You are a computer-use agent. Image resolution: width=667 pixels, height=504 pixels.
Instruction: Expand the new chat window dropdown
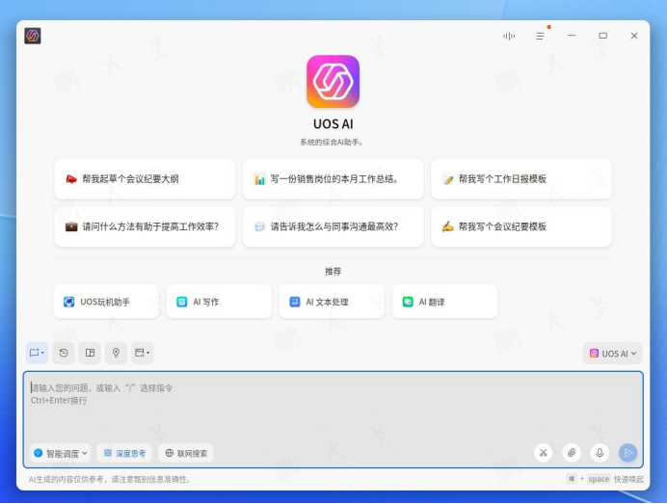tap(37, 353)
